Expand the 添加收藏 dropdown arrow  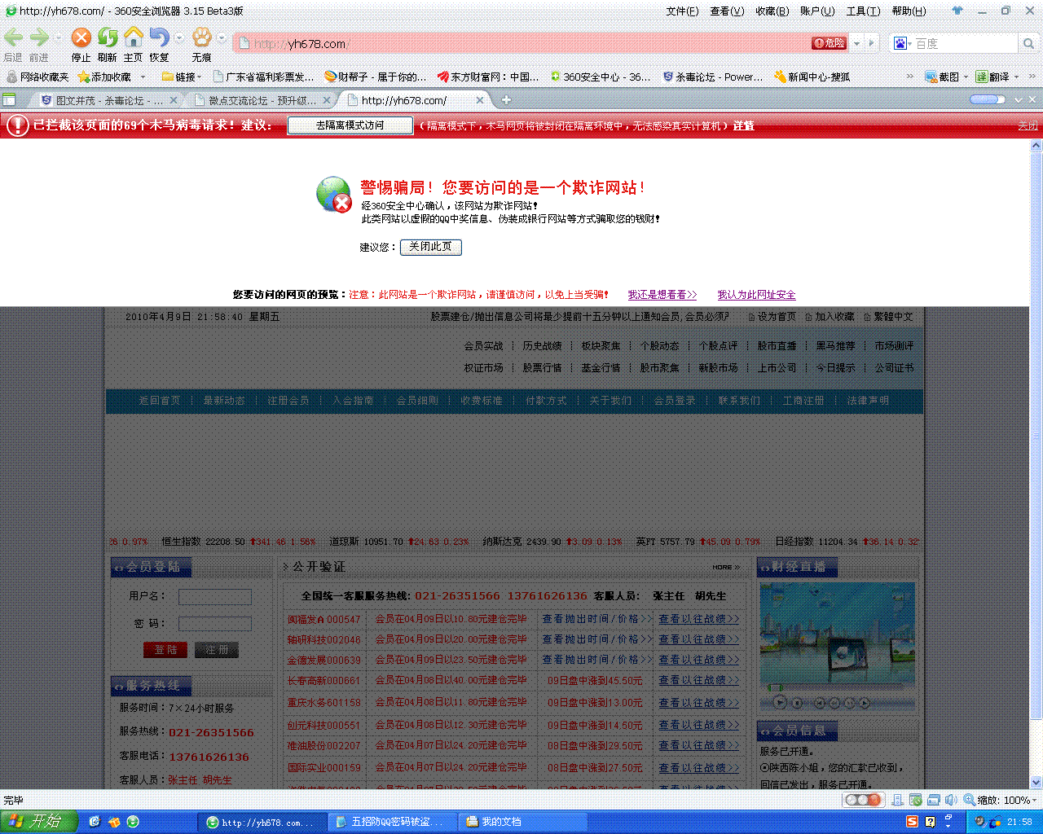click(x=143, y=77)
